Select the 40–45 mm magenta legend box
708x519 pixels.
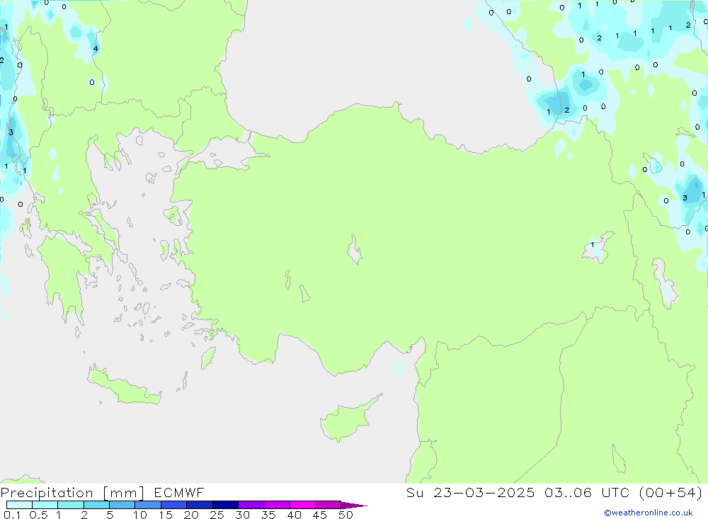[302, 505]
